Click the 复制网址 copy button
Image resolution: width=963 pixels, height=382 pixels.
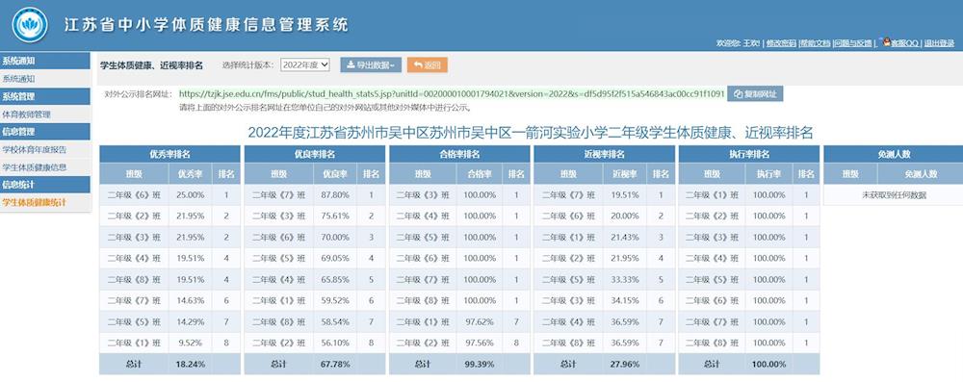[755, 94]
